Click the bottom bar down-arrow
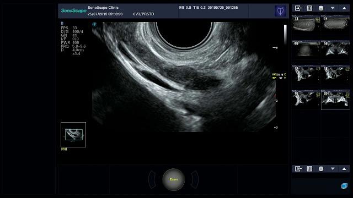 [x=333, y=169]
